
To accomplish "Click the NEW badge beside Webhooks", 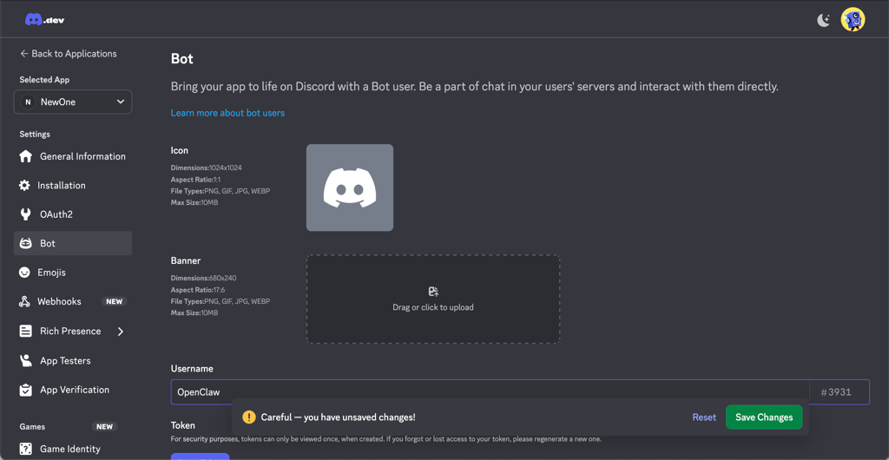I will [114, 301].
